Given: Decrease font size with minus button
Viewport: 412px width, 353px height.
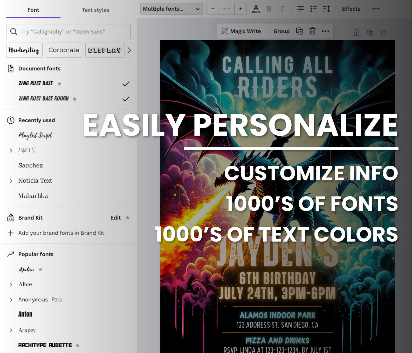Looking at the screenshot, I should coord(213,9).
